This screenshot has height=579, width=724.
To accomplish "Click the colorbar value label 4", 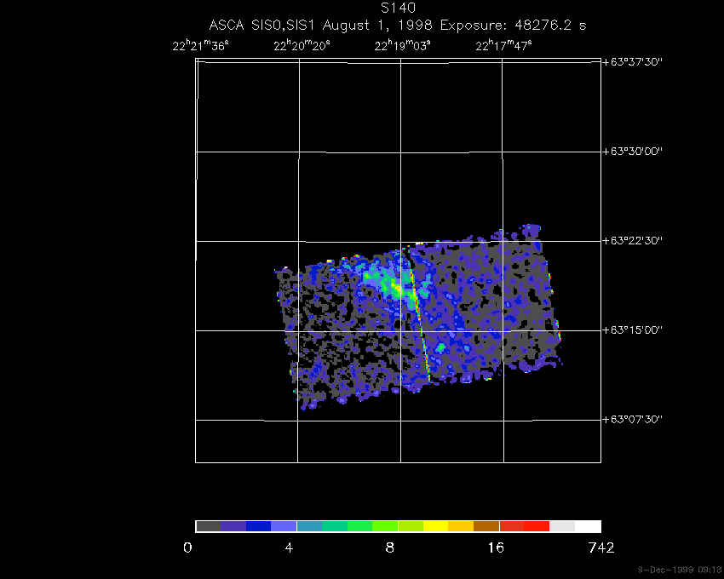I will pos(289,548).
